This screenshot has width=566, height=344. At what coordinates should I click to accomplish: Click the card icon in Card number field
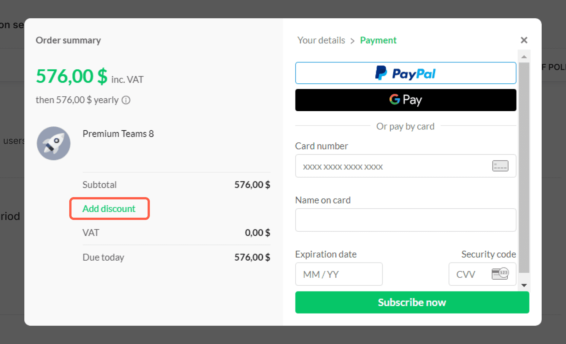point(500,166)
